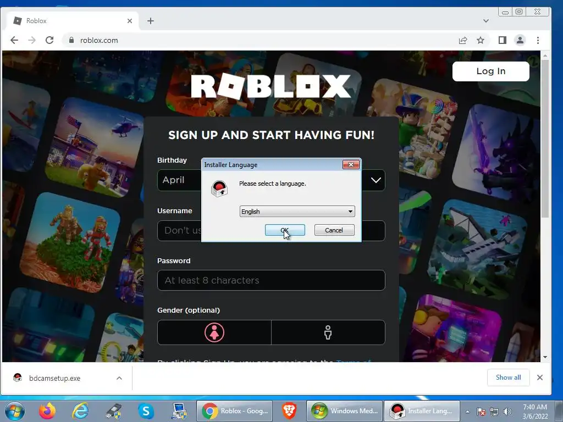Launch Firefox from taskbar
This screenshot has width=563, height=422.
[47, 411]
